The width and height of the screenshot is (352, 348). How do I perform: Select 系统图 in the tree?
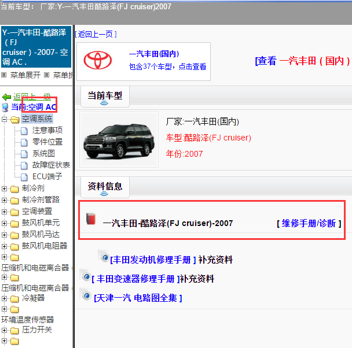click(43, 154)
